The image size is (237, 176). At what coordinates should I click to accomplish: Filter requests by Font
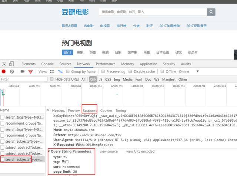(x=139, y=79)
